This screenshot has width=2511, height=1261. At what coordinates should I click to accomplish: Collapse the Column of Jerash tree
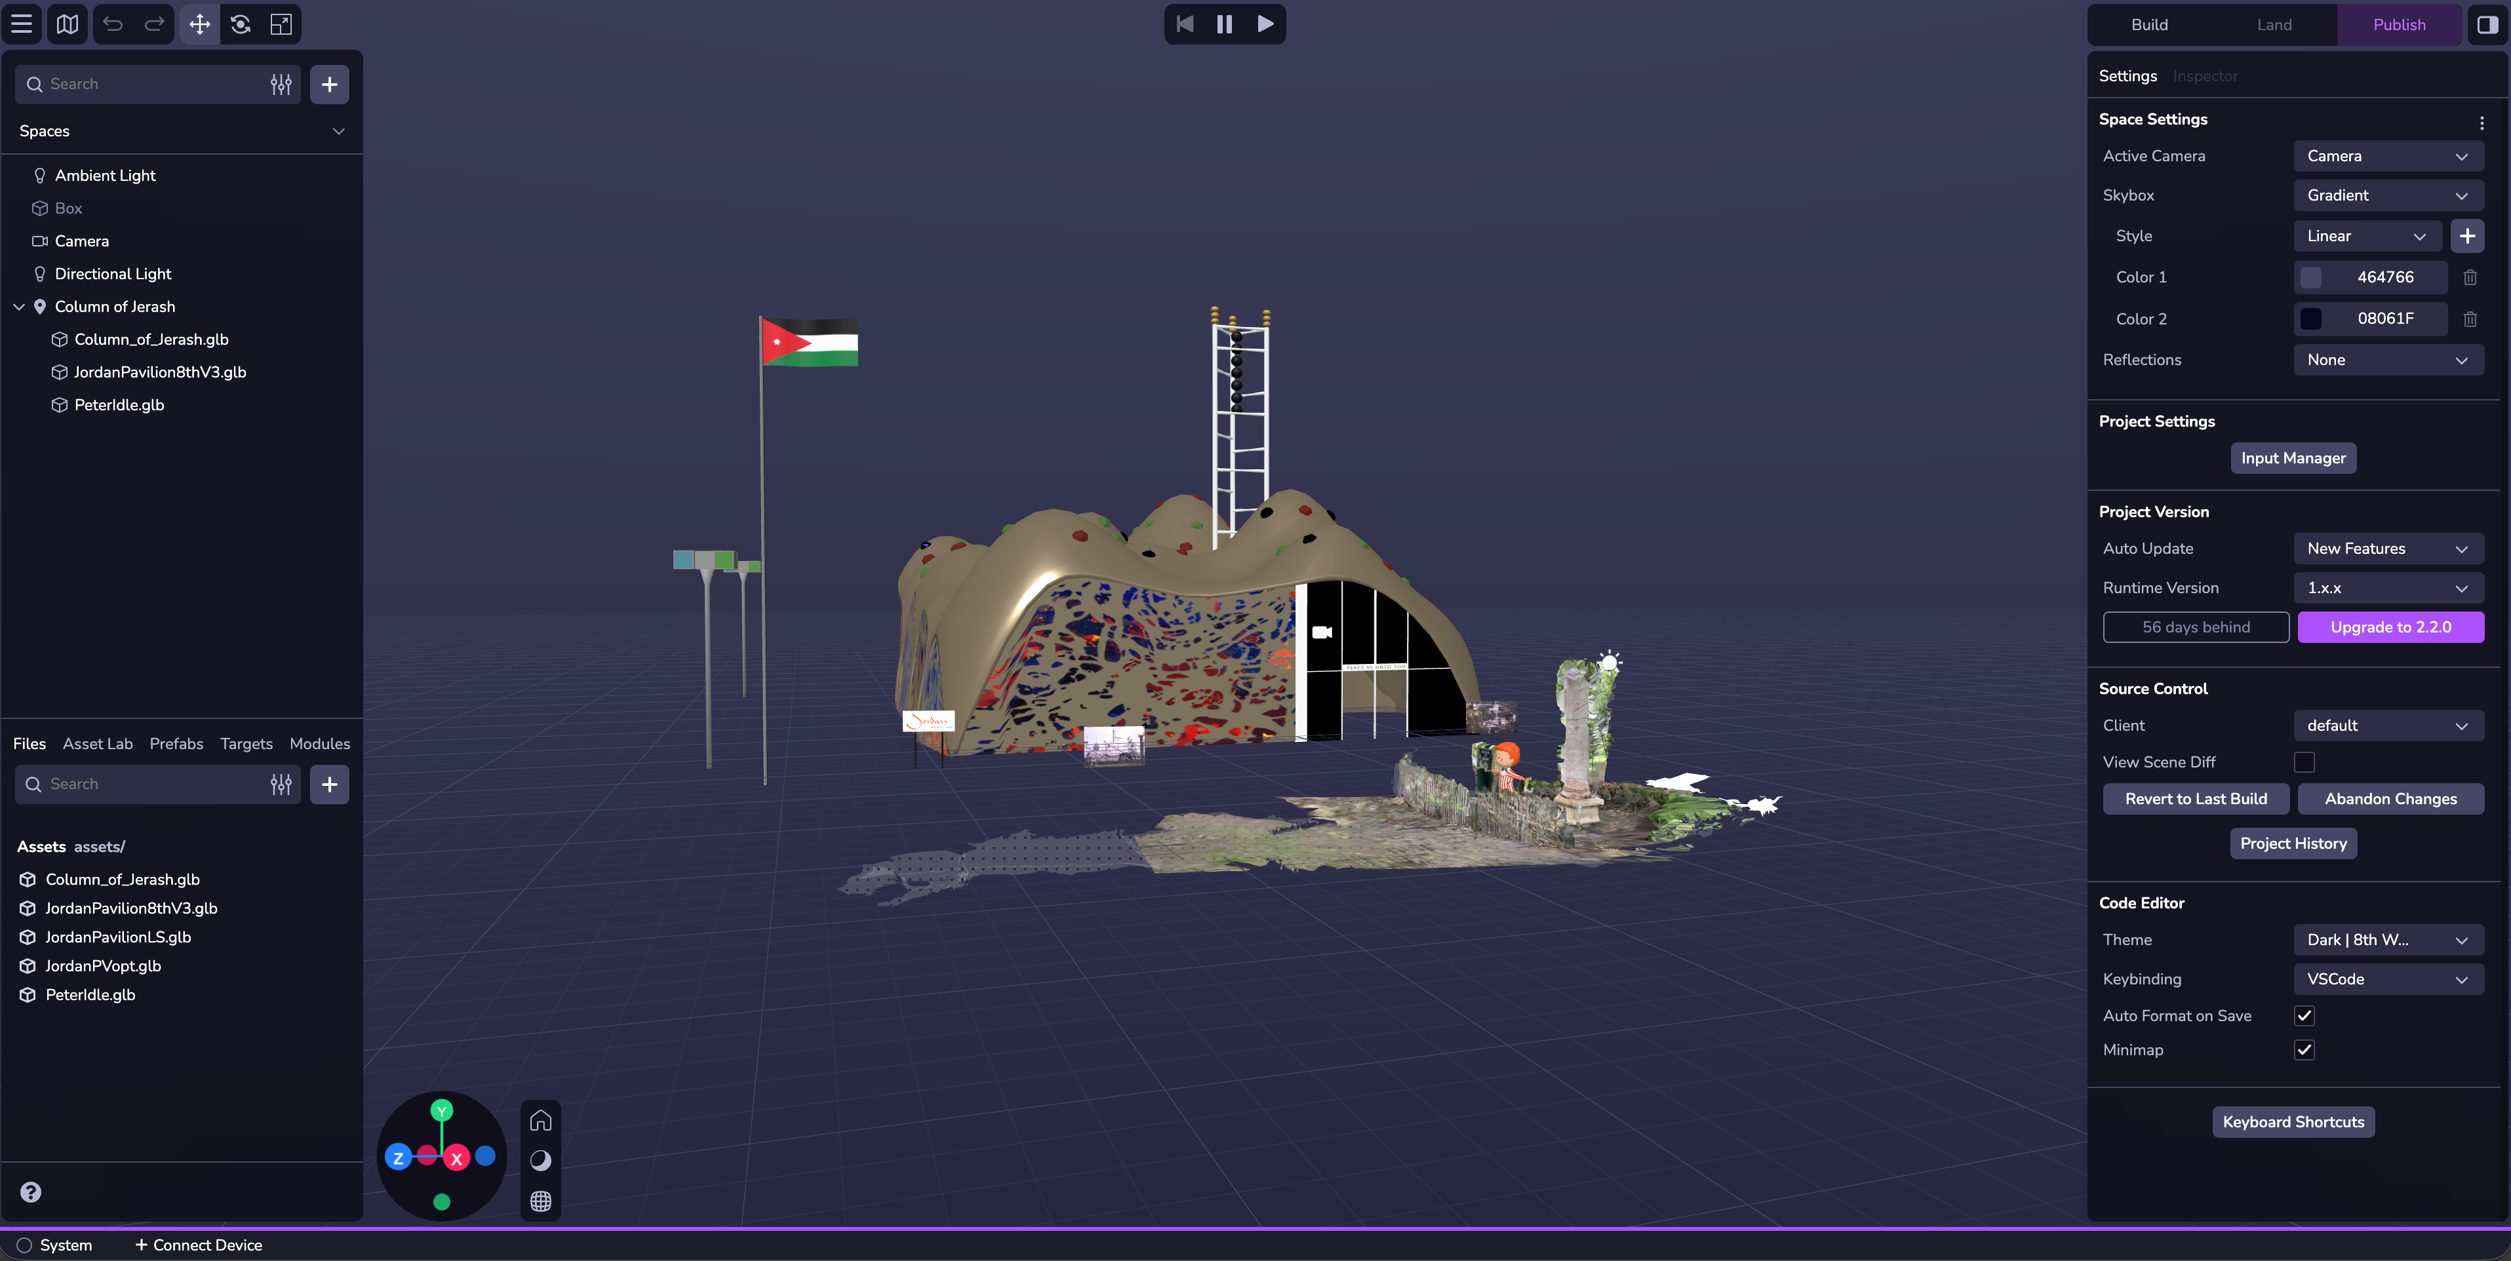pyautogui.click(x=18, y=307)
